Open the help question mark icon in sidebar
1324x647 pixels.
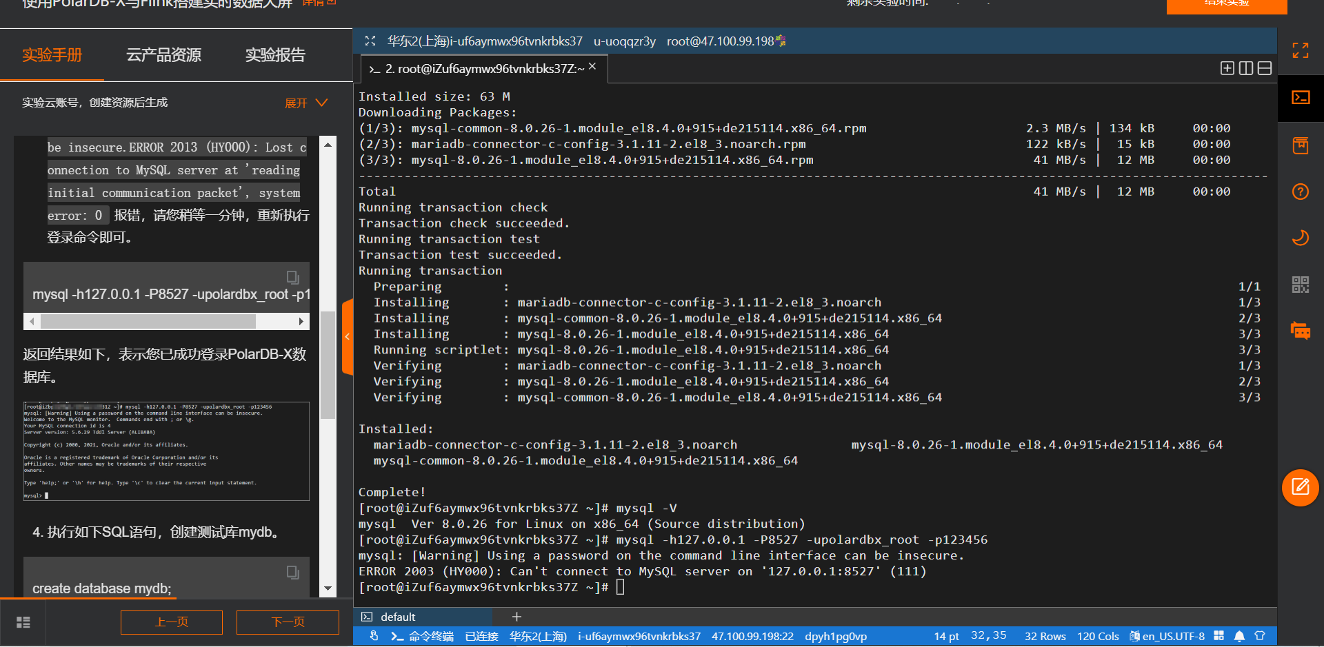point(1301,192)
